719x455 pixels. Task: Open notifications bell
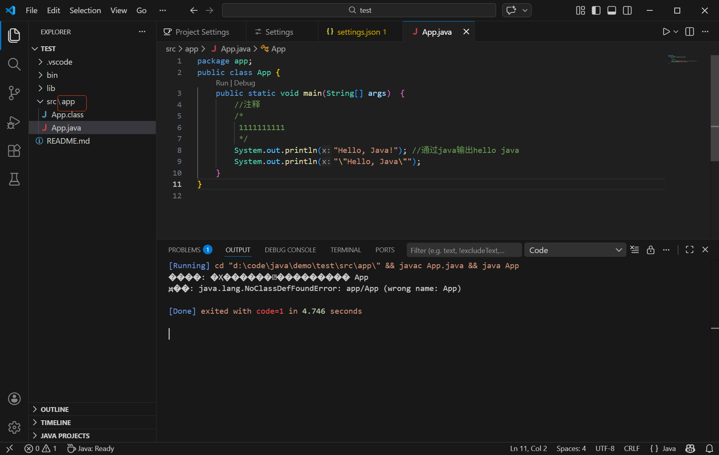709,449
